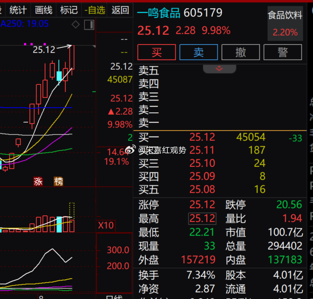Click the 警 alert button
The width and height of the screenshot is (313, 299).
tap(283, 52)
